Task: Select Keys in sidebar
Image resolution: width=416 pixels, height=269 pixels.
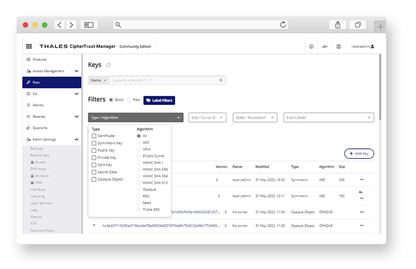Action: tap(52, 83)
